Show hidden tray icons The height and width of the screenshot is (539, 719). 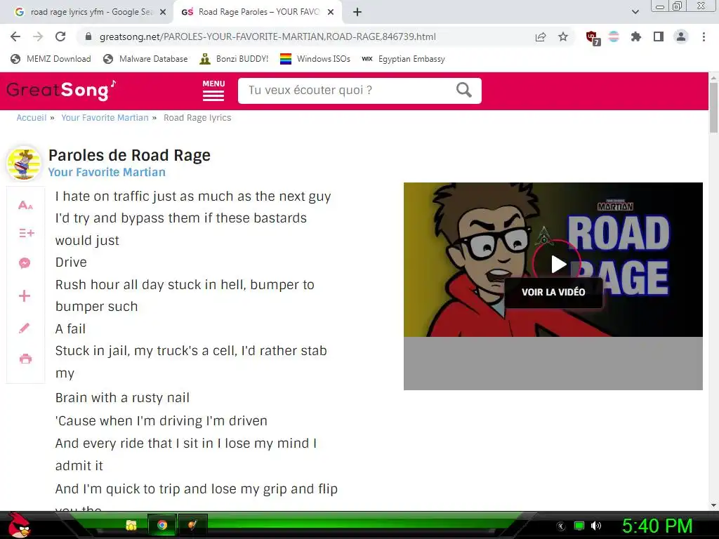(x=561, y=526)
